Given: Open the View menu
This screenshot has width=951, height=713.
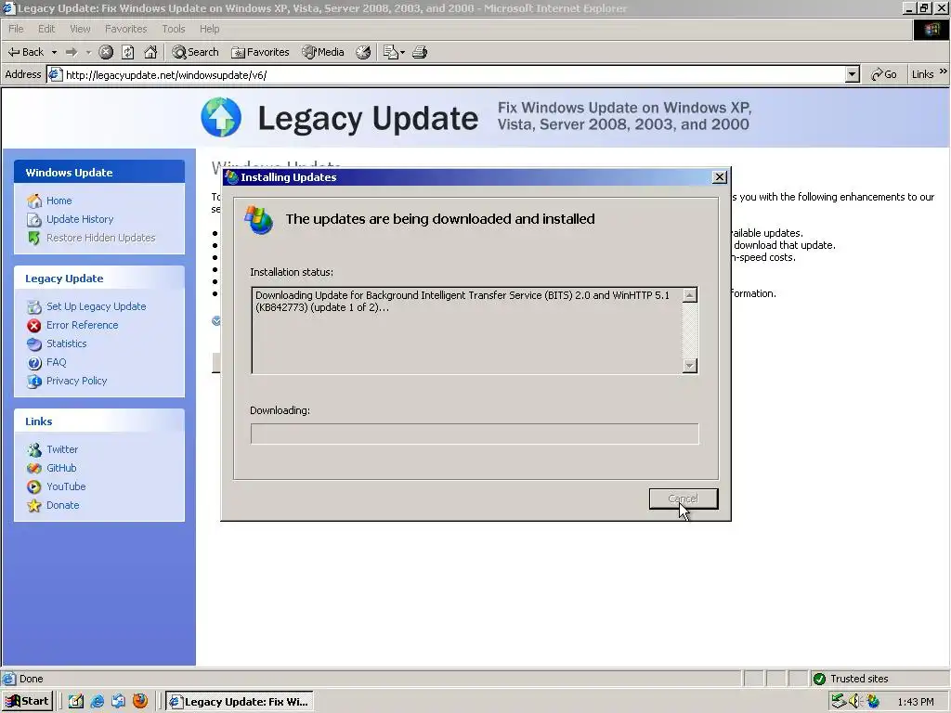Looking at the screenshot, I should click(x=80, y=29).
